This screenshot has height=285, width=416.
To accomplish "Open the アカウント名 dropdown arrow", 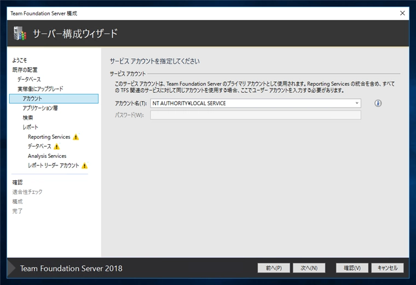I will (x=357, y=103).
